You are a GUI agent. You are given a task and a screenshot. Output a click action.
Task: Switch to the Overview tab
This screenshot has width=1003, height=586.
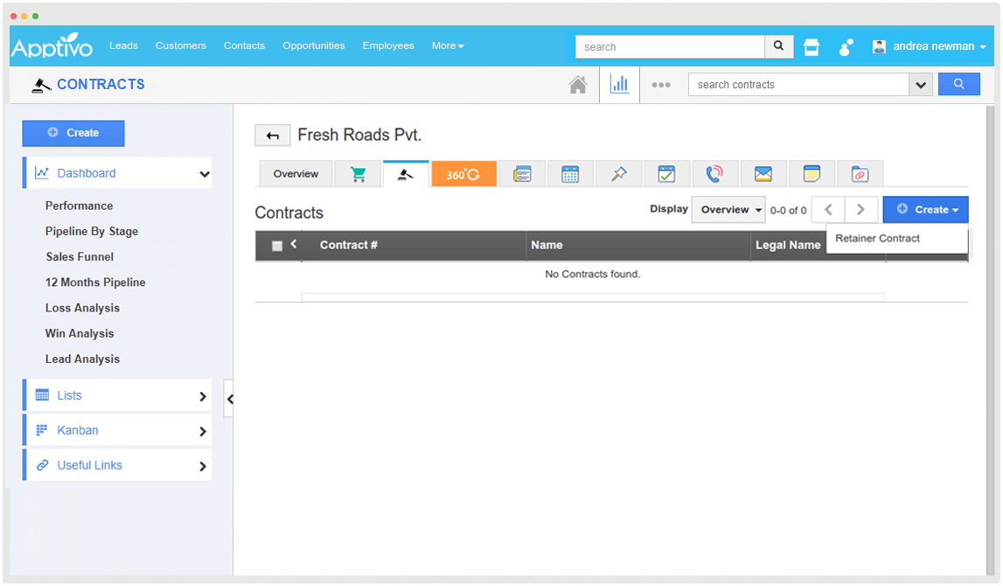tap(296, 174)
